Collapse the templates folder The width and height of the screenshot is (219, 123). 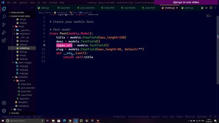(x=13, y=77)
